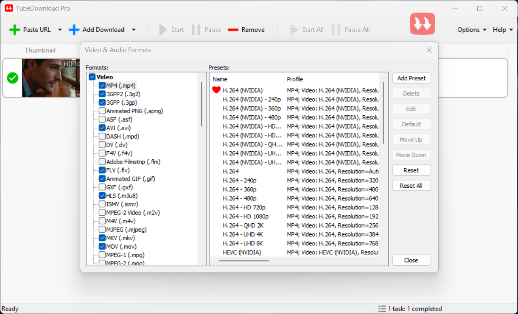This screenshot has width=518, height=314.
Task: Click the TubeDownload Pro title bar app icon
Action: 9,8
